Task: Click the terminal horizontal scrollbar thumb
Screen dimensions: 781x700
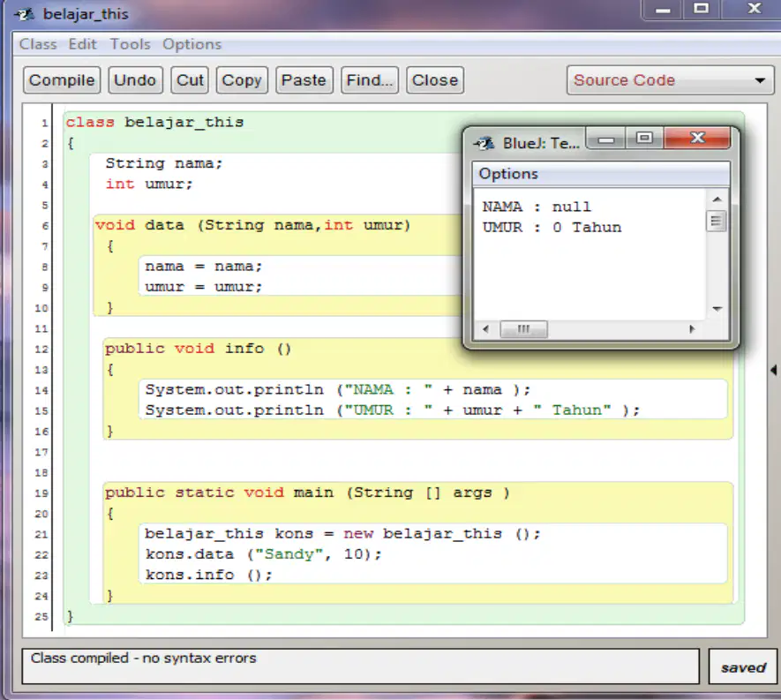Action: coord(523,329)
